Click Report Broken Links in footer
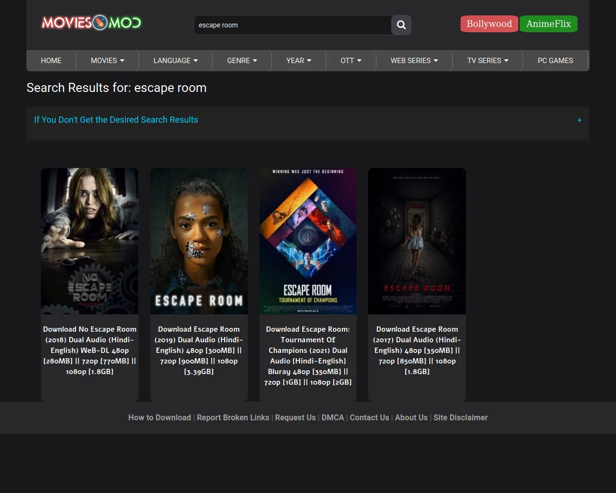This screenshot has height=493, width=616. pos(233,417)
